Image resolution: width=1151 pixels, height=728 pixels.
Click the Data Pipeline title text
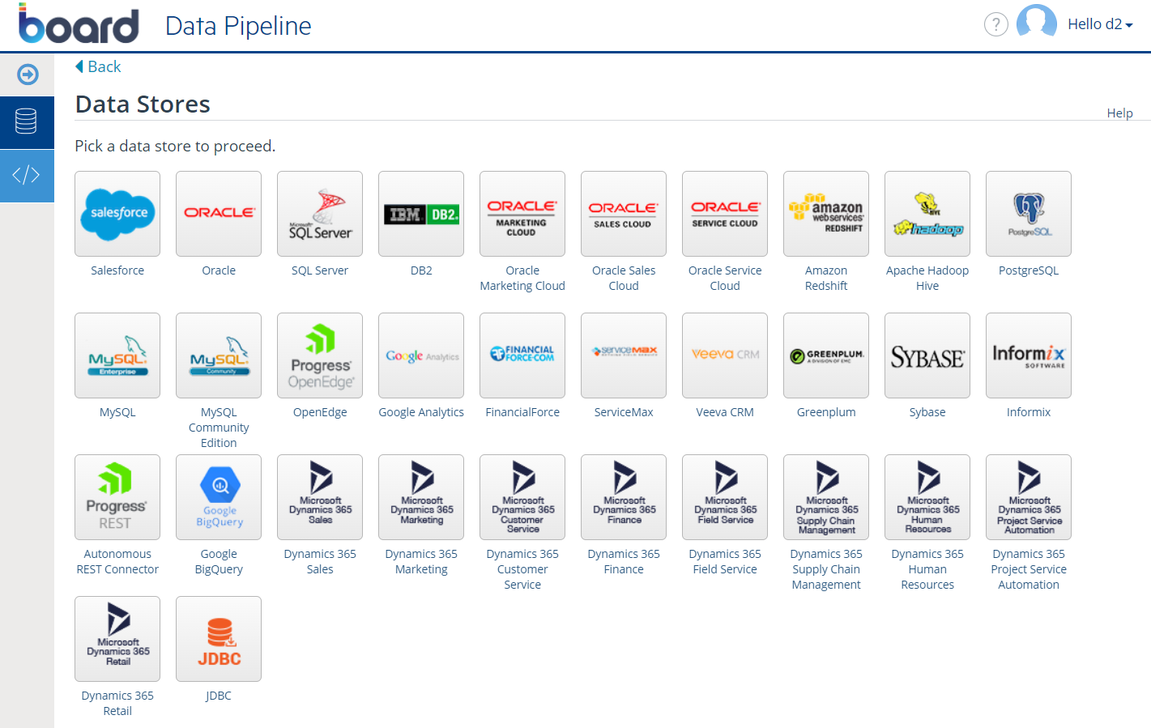(238, 26)
